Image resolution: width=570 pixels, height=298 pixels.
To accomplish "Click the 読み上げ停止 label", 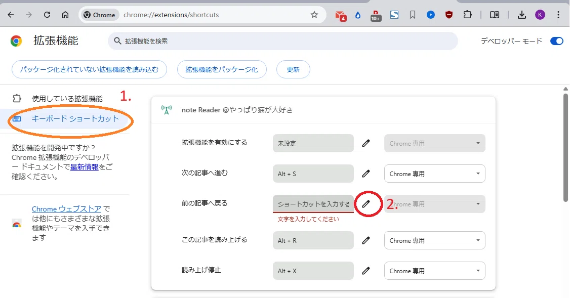I will click(x=201, y=270).
